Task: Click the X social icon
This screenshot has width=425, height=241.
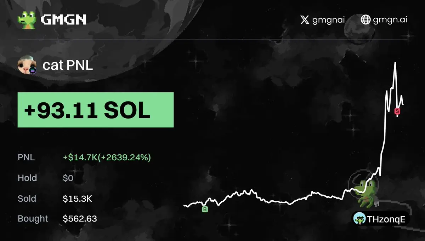Action: pyautogui.click(x=305, y=19)
